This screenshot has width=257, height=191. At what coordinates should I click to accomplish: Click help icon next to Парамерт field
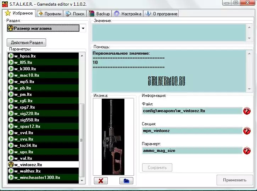pyautogui.click(x=247, y=151)
